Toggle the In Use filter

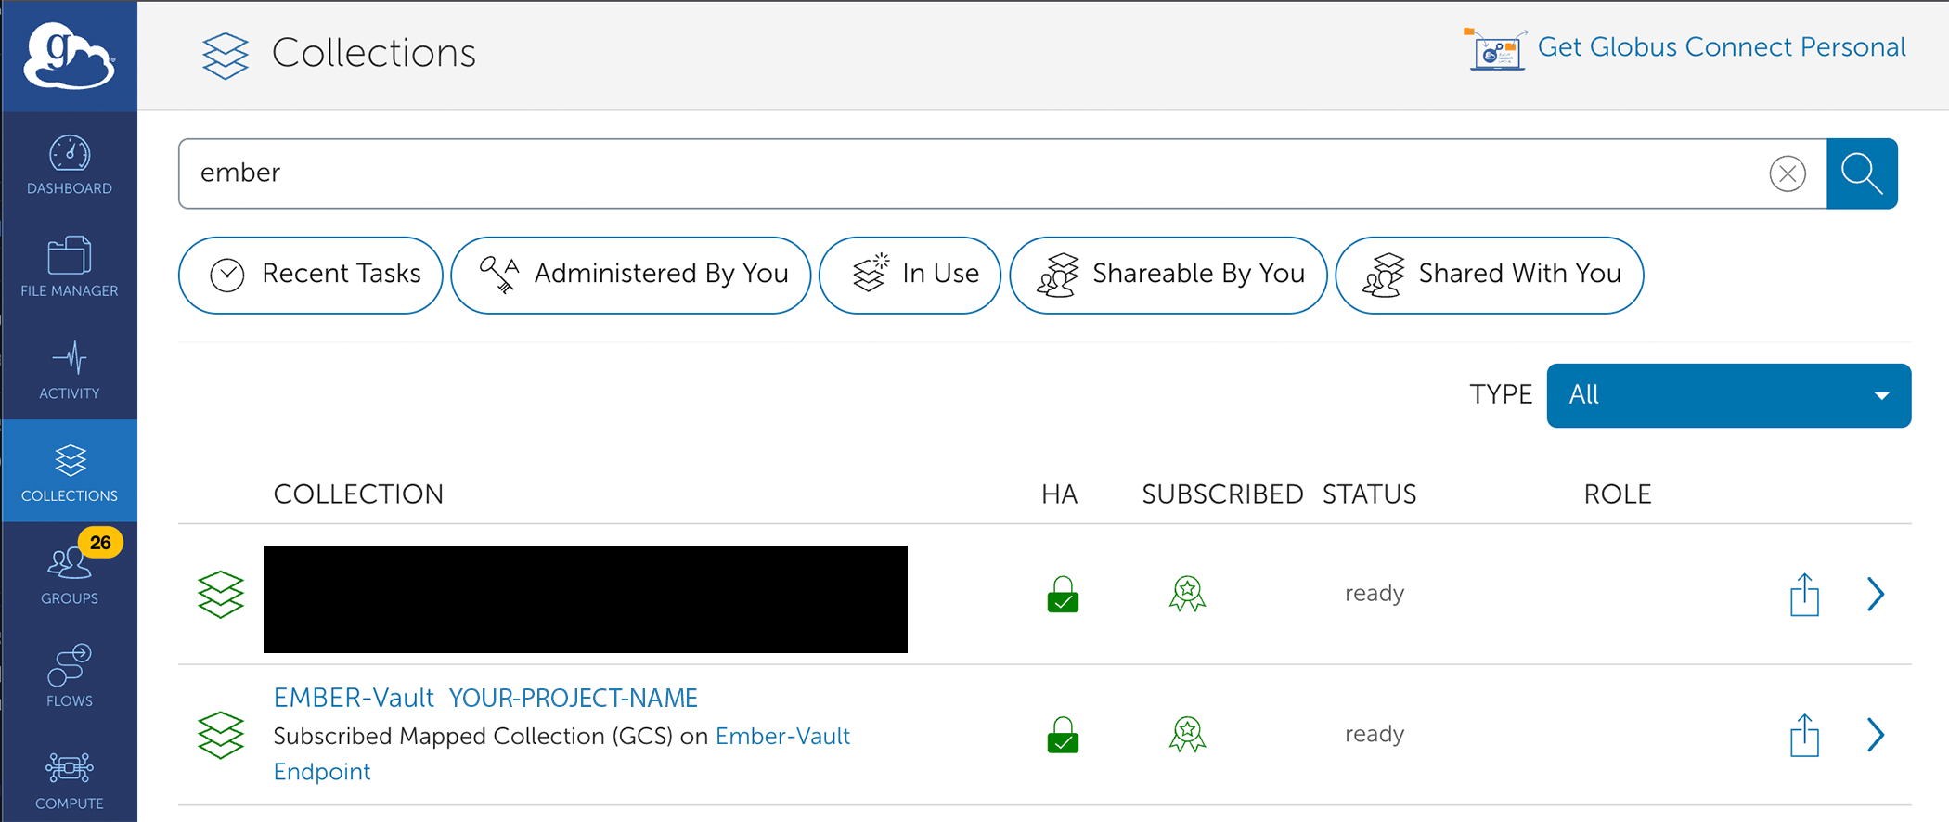(910, 275)
